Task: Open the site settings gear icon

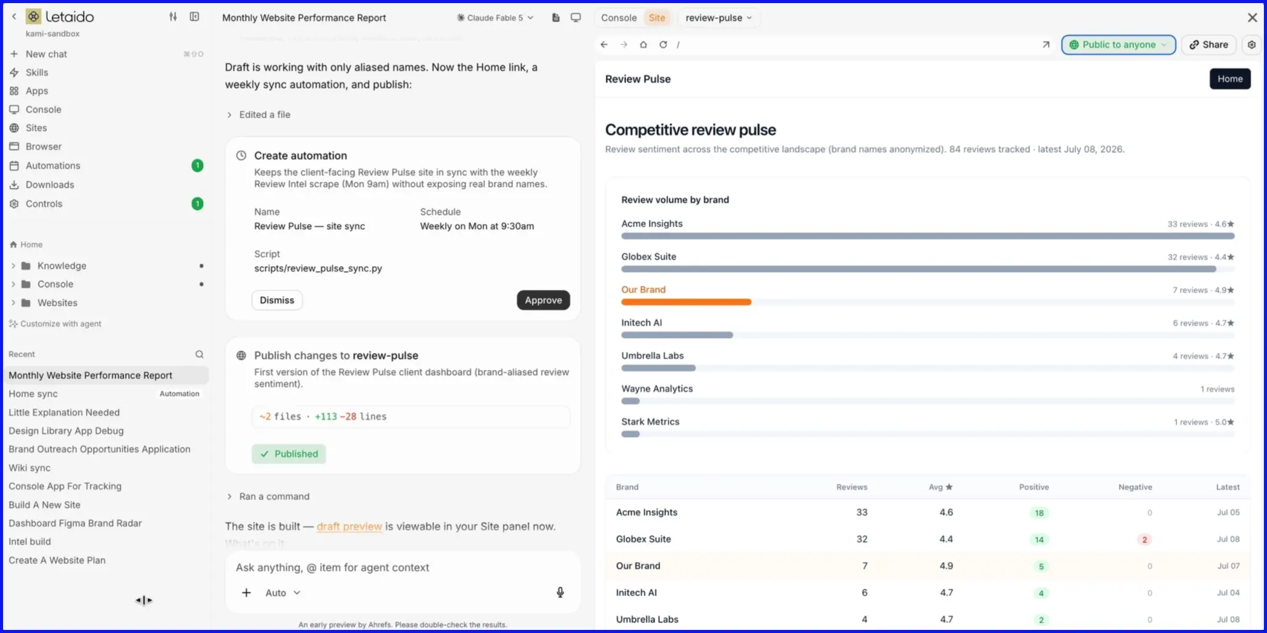Action: pos(1251,44)
